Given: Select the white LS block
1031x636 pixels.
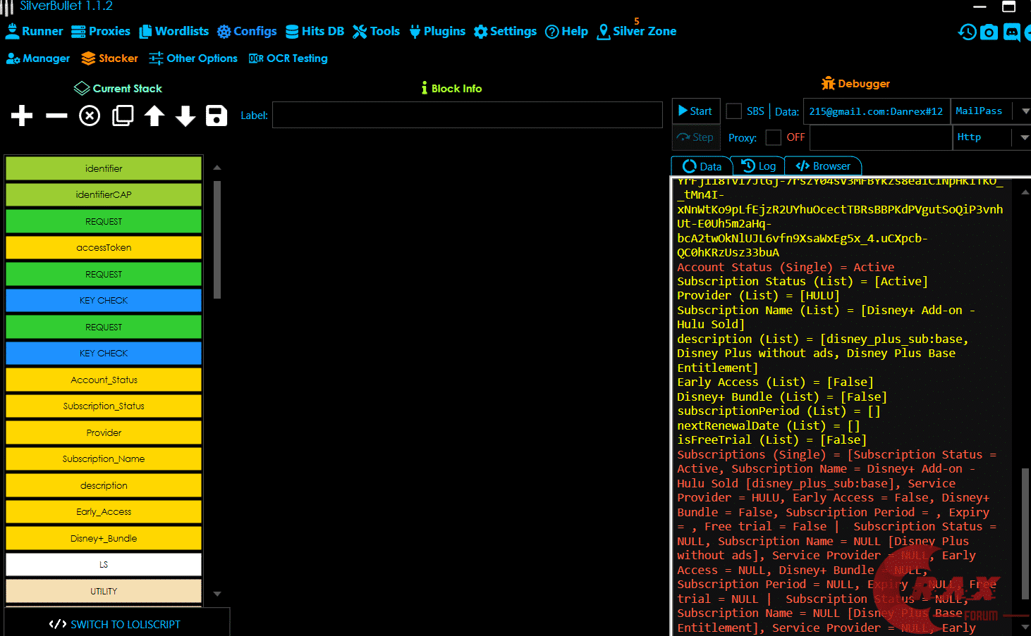Looking at the screenshot, I should (x=104, y=564).
